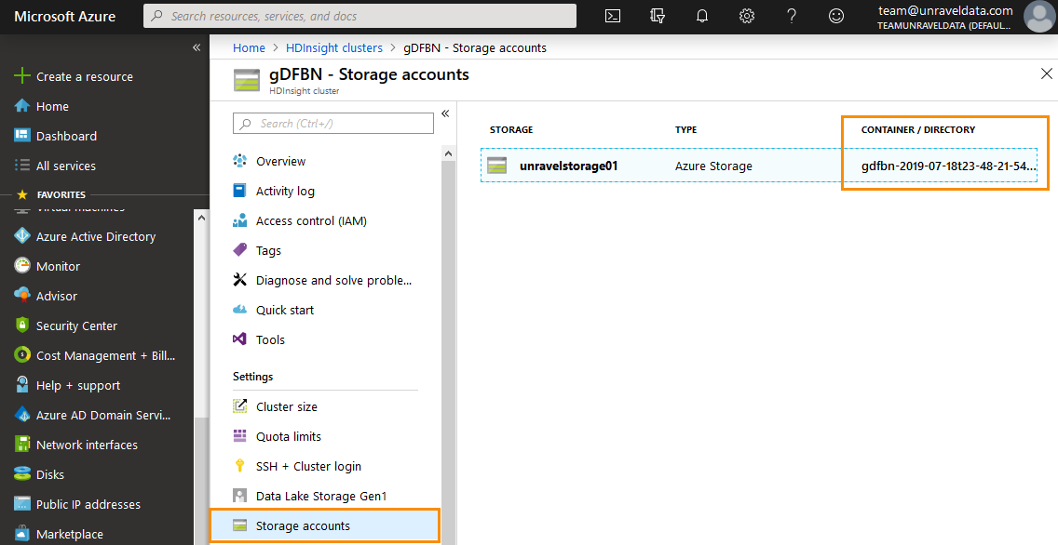The image size is (1058, 545).
Task: Click the Overview icon in the cluster menu
Action: point(239,160)
